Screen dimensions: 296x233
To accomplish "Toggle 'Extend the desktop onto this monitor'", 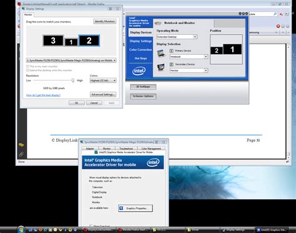I will pyautogui.click(x=27, y=70).
